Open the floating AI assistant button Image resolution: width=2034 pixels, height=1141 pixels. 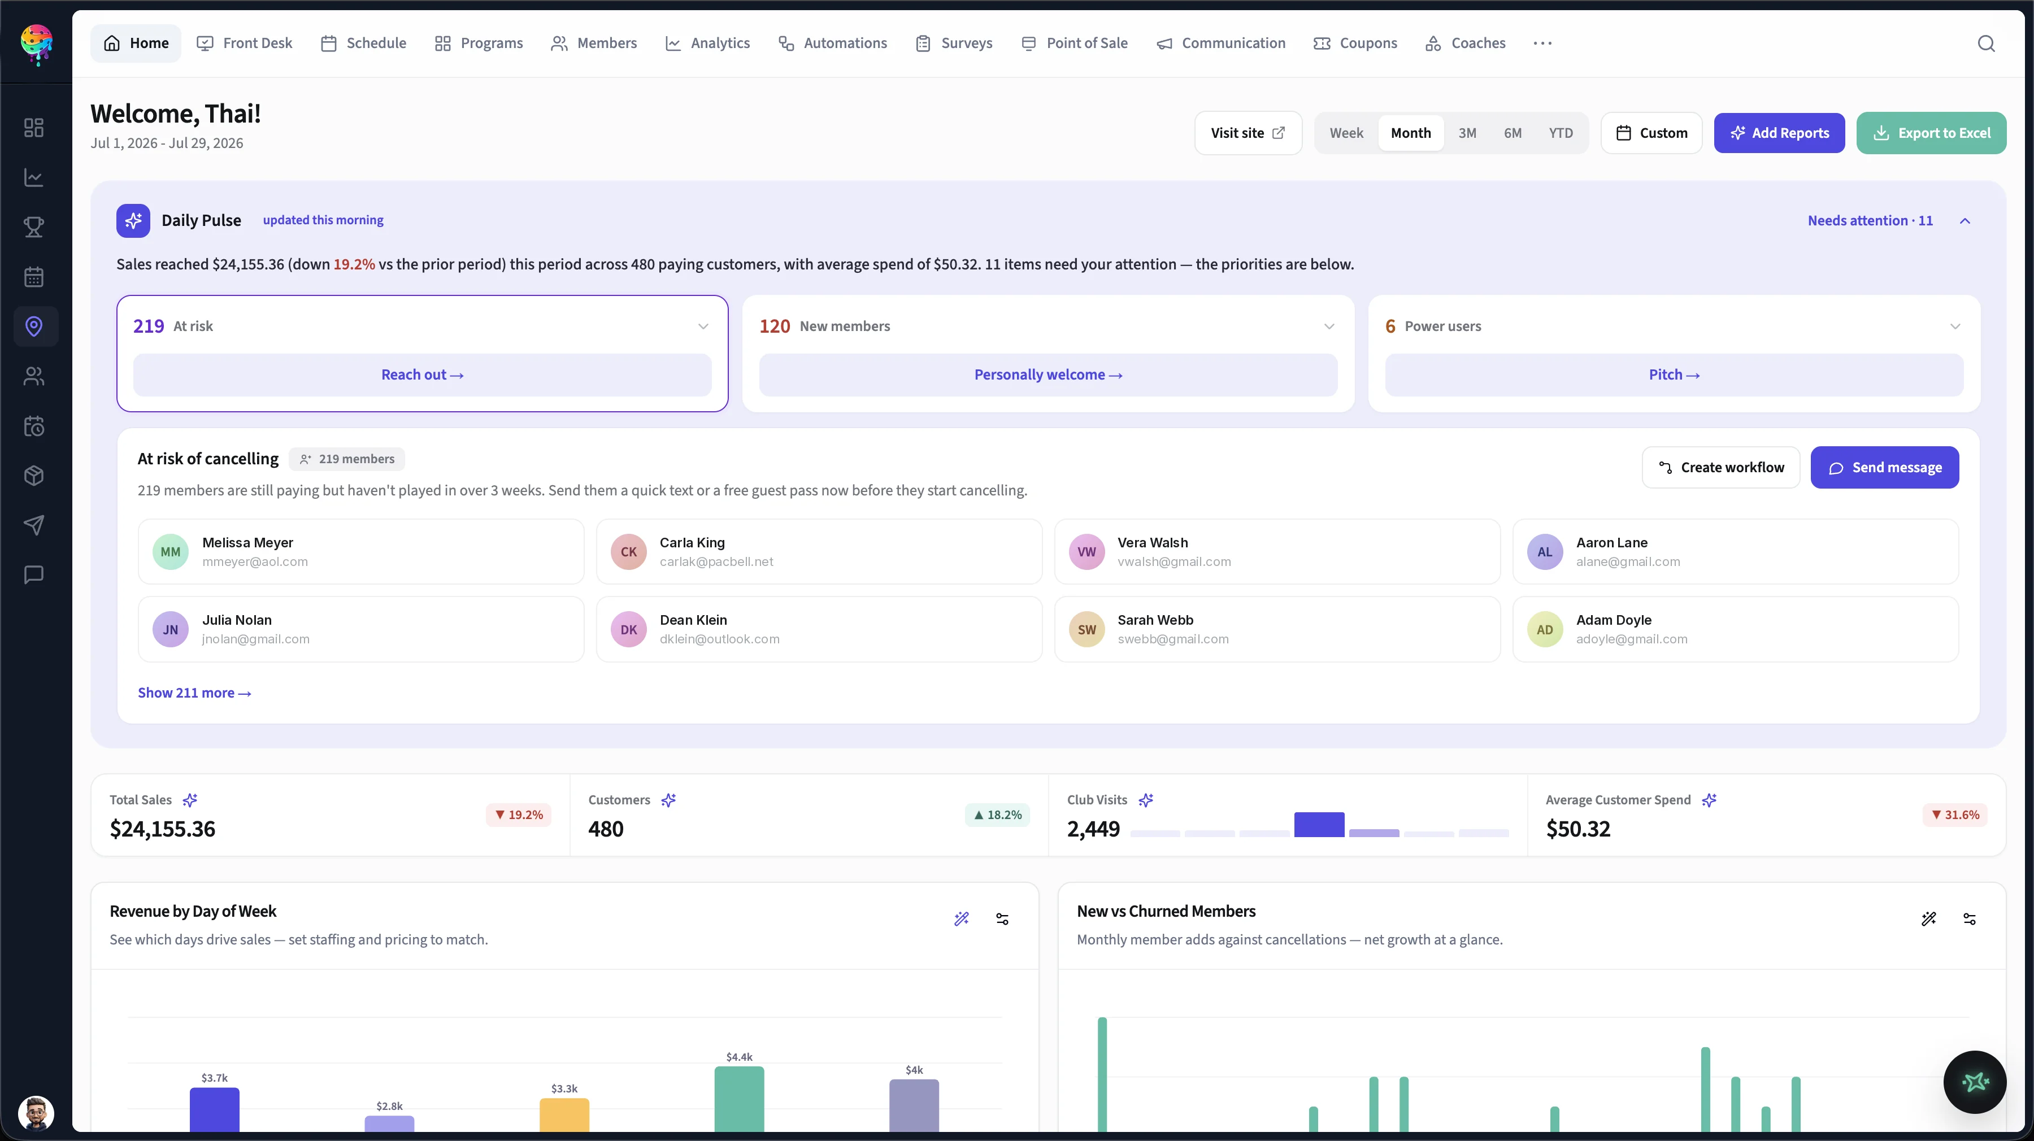coord(1975,1082)
